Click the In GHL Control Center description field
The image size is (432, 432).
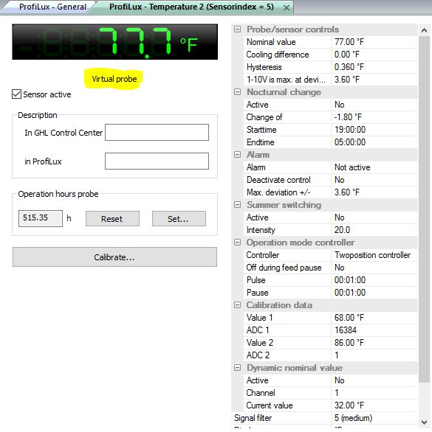157,132
